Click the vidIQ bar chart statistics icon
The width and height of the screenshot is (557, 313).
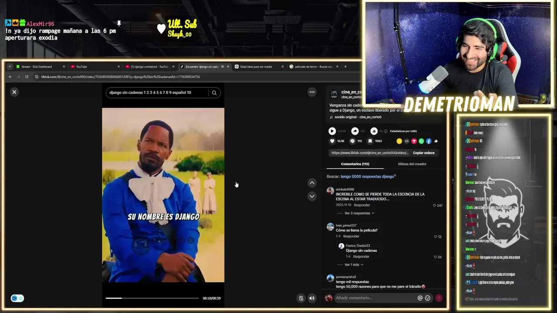click(x=374, y=131)
